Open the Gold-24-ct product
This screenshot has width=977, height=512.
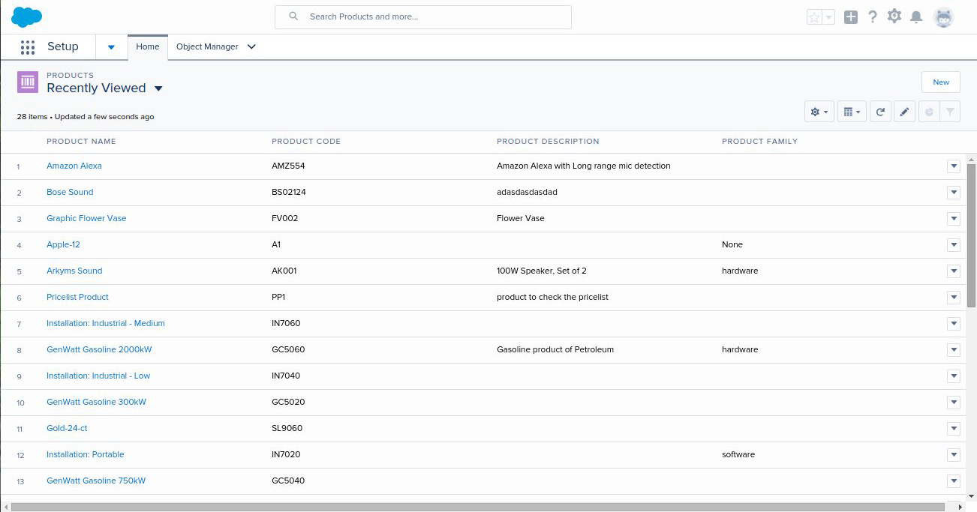click(x=67, y=428)
